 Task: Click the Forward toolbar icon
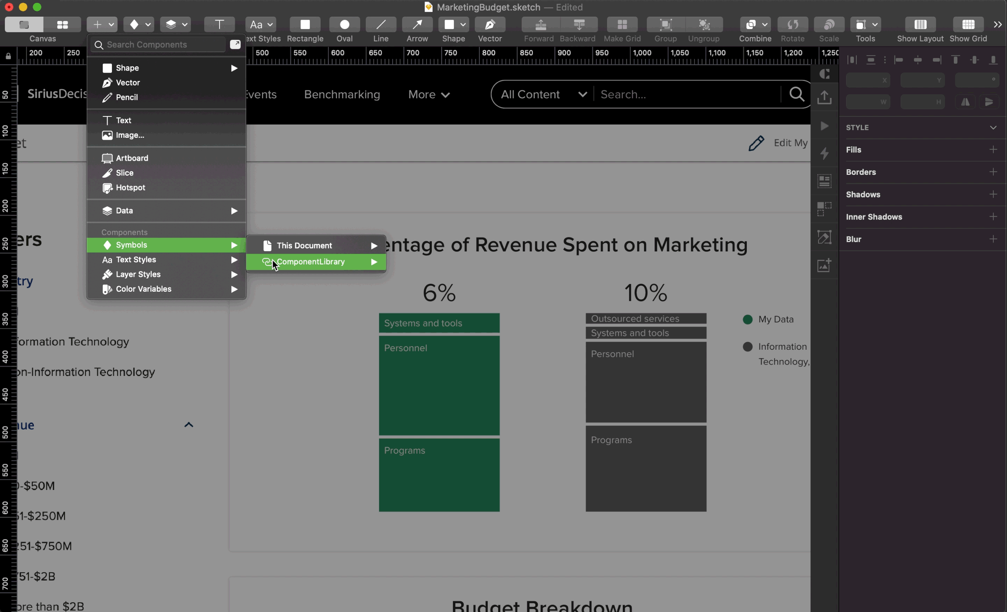[540, 25]
